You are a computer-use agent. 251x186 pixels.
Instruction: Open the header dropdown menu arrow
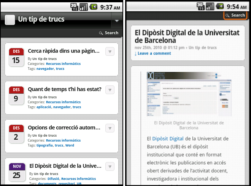(117, 20)
